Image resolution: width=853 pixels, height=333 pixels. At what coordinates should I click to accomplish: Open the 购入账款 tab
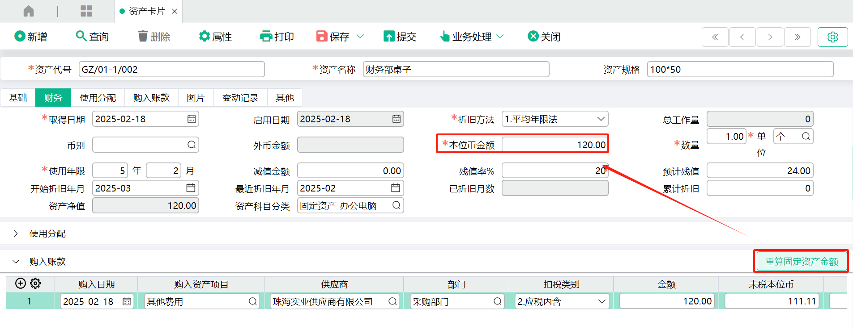pyautogui.click(x=151, y=98)
